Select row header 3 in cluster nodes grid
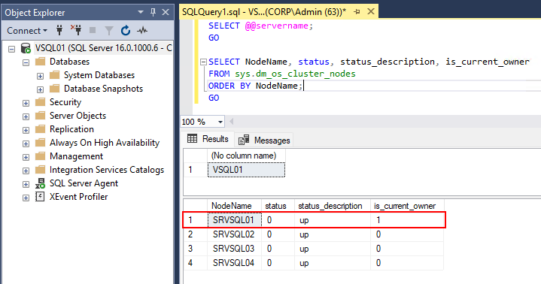Viewport: 541px width, 284px height. pyautogui.click(x=196, y=249)
